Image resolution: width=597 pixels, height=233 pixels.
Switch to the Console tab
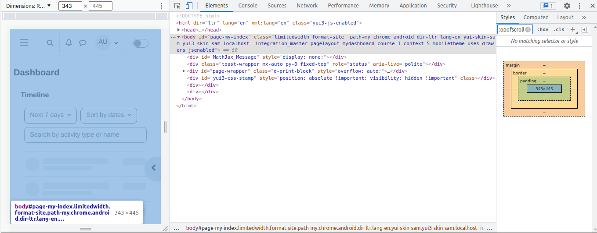248,6
